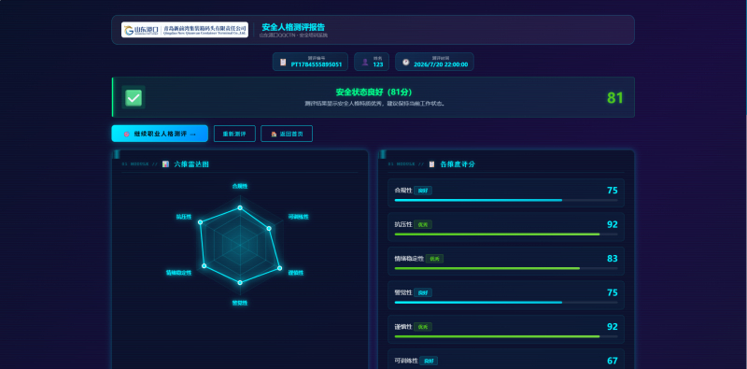Viewport: 747px width, 369px height.
Task: Click the 良好 badge next to 合规性
Action: (x=423, y=191)
